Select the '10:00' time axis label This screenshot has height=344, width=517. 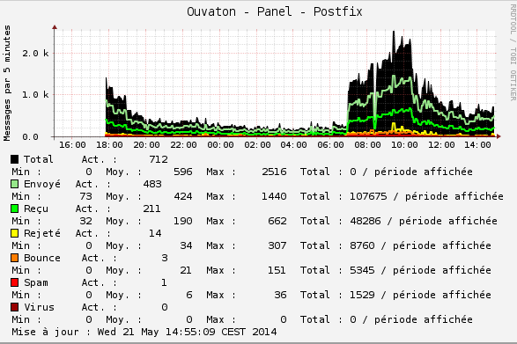(404, 145)
